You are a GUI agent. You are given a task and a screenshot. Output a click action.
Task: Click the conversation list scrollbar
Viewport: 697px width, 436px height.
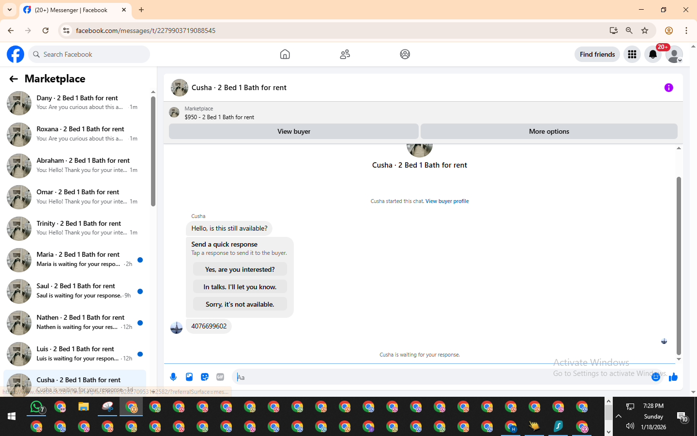point(153,151)
